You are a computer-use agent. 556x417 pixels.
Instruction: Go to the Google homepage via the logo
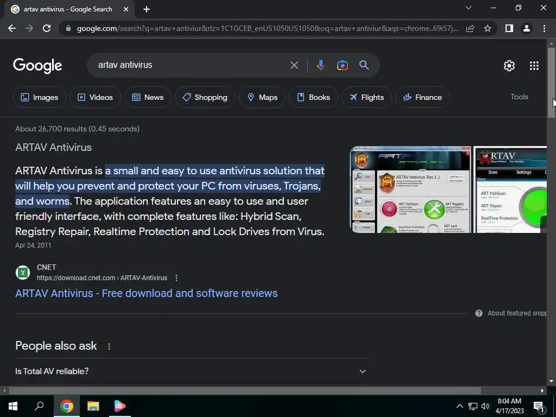click(37, 66)
